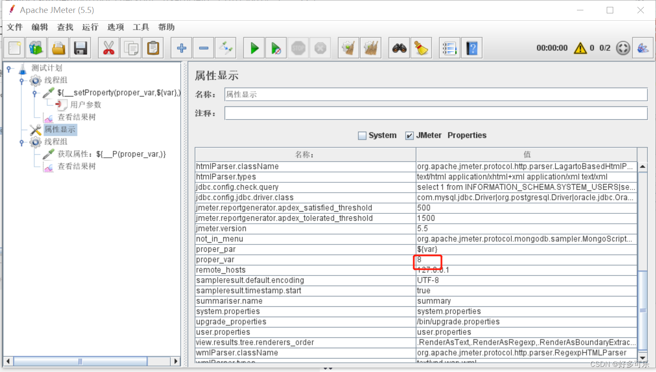Start the test with green play icon
Screen dimensions: 656x372
pyautogui.click(x=254, y=48)
